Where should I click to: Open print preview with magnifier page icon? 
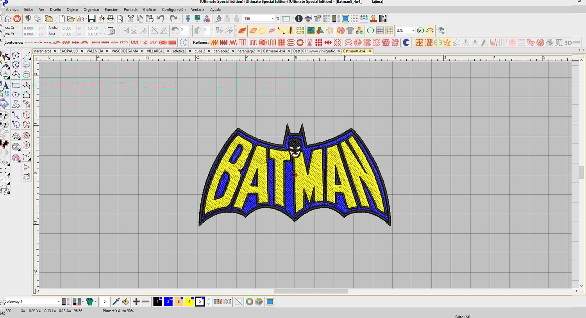(x=120, y=18)
